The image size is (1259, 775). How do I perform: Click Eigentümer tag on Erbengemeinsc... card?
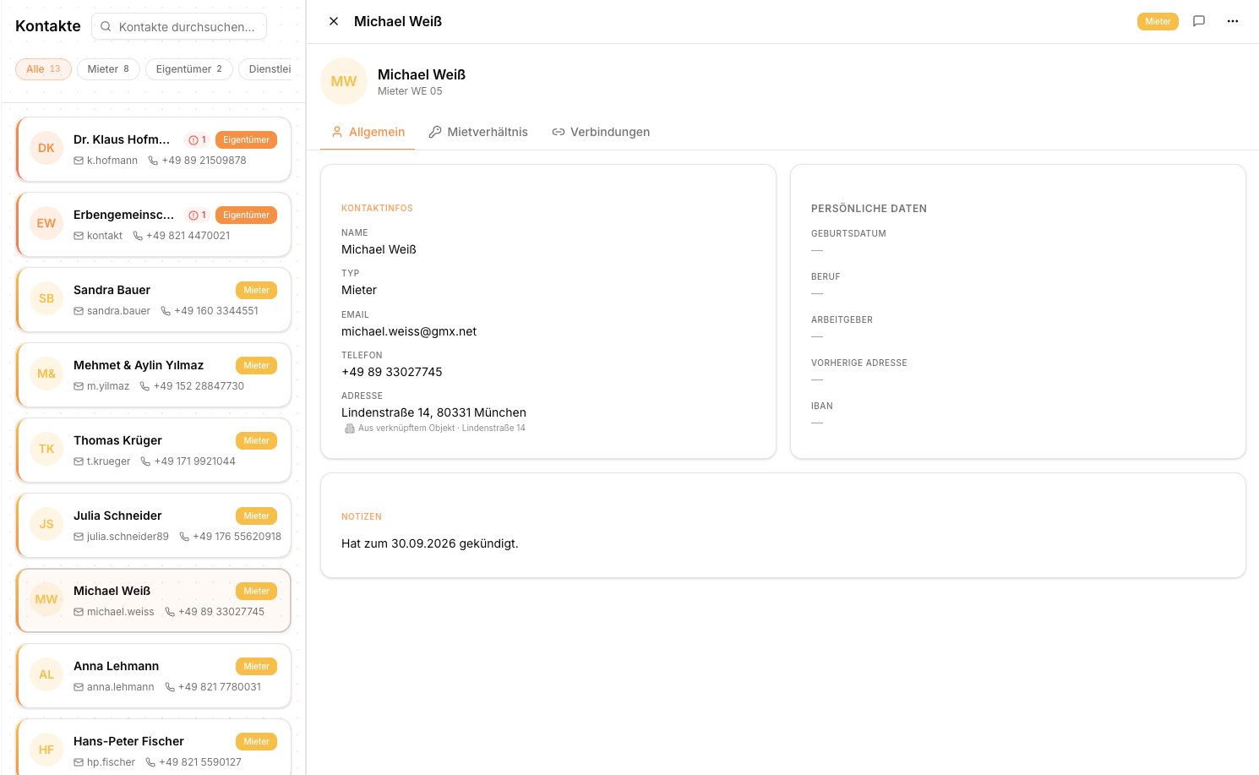(x=246, y=216)
